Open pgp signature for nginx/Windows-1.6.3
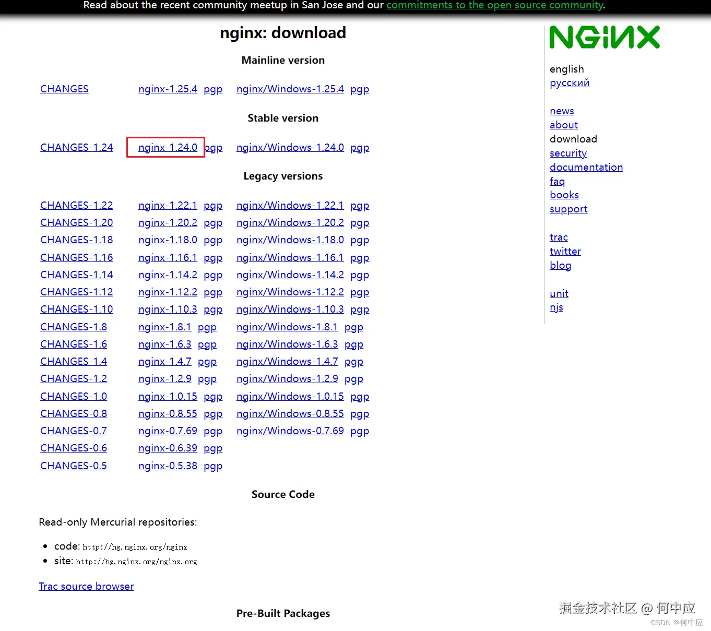The image size is (711, 631). tap(354, 344)
